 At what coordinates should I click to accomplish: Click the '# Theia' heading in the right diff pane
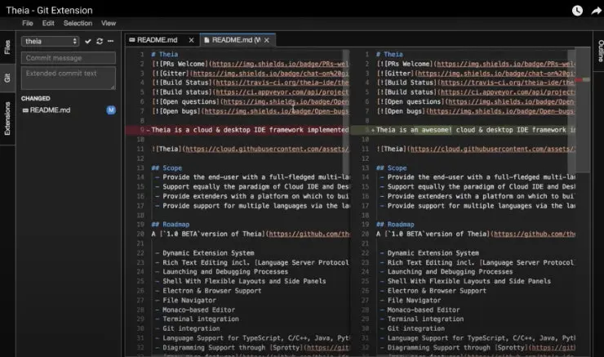coord(389,55)
